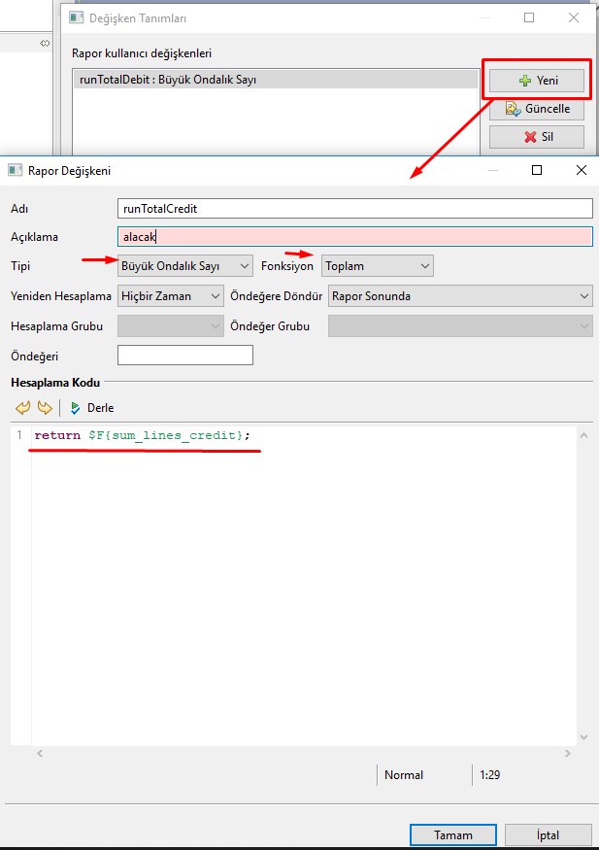Click the redo arrow in the code toolbar

44,408
